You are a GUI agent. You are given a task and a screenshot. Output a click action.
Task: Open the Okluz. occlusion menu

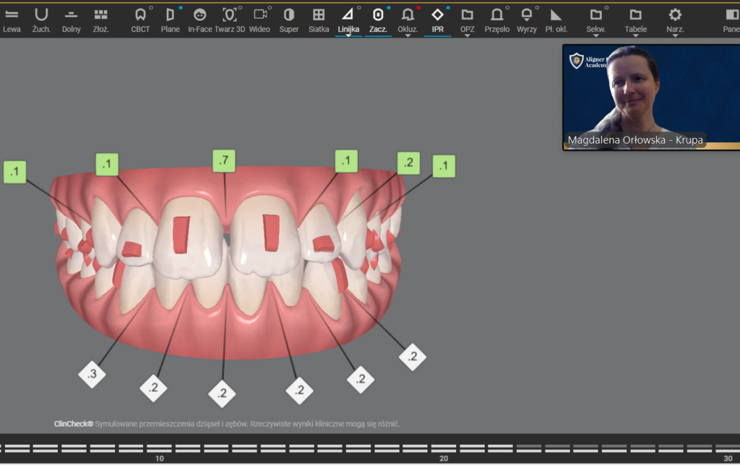408,19
